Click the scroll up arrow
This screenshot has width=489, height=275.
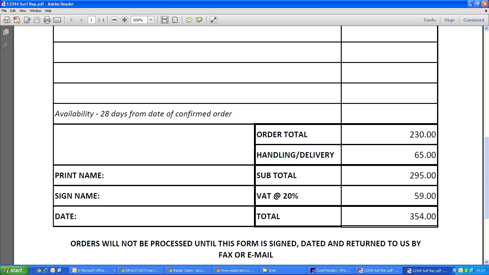[x=486, y=28]
